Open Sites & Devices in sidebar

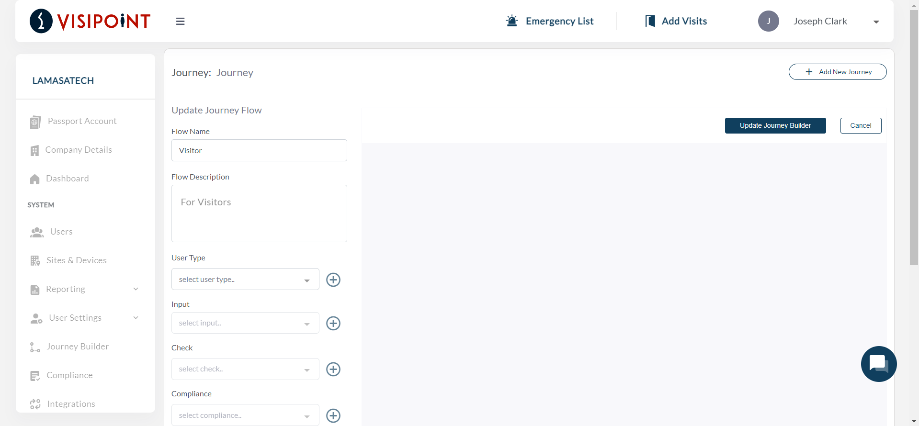[77, 260]
